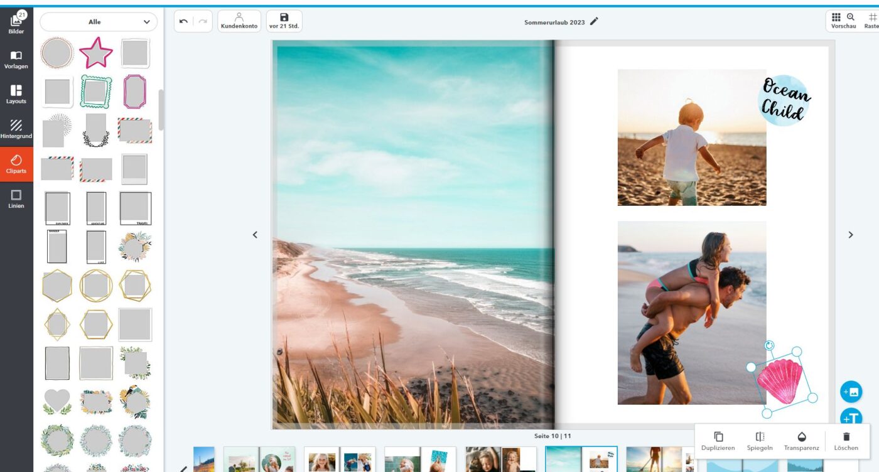Click the clipart panel scrollbar
Screen dimensions: 879x472
161,109
